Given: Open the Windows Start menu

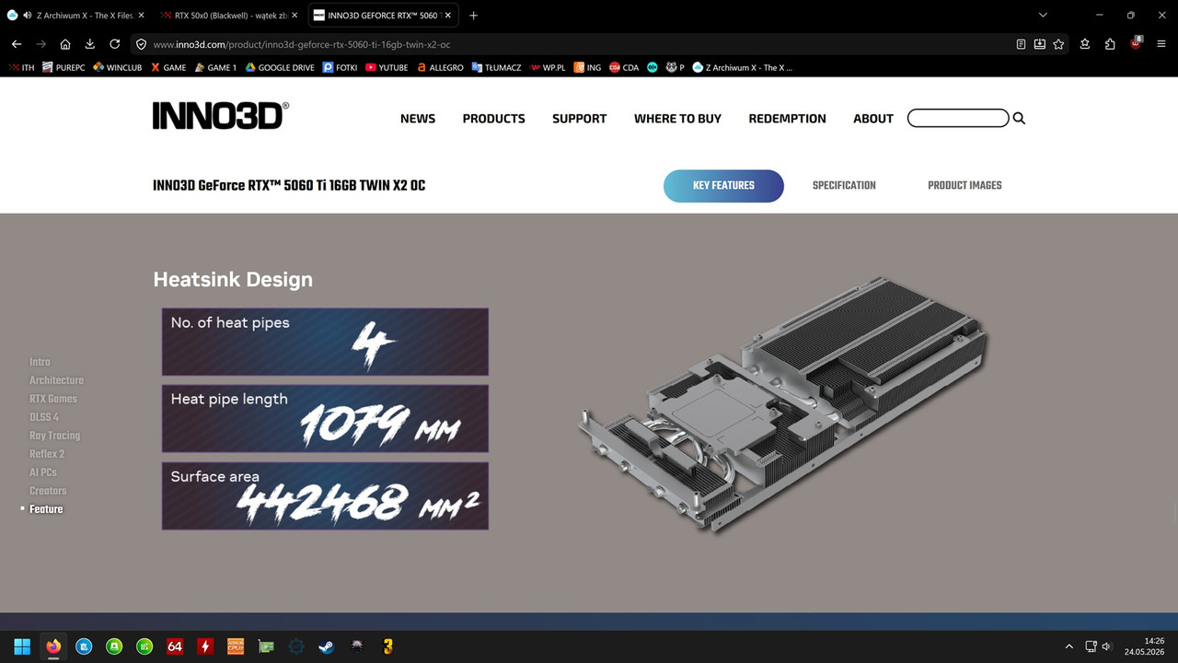Looking at the screenshot, I should click(22, 646).
